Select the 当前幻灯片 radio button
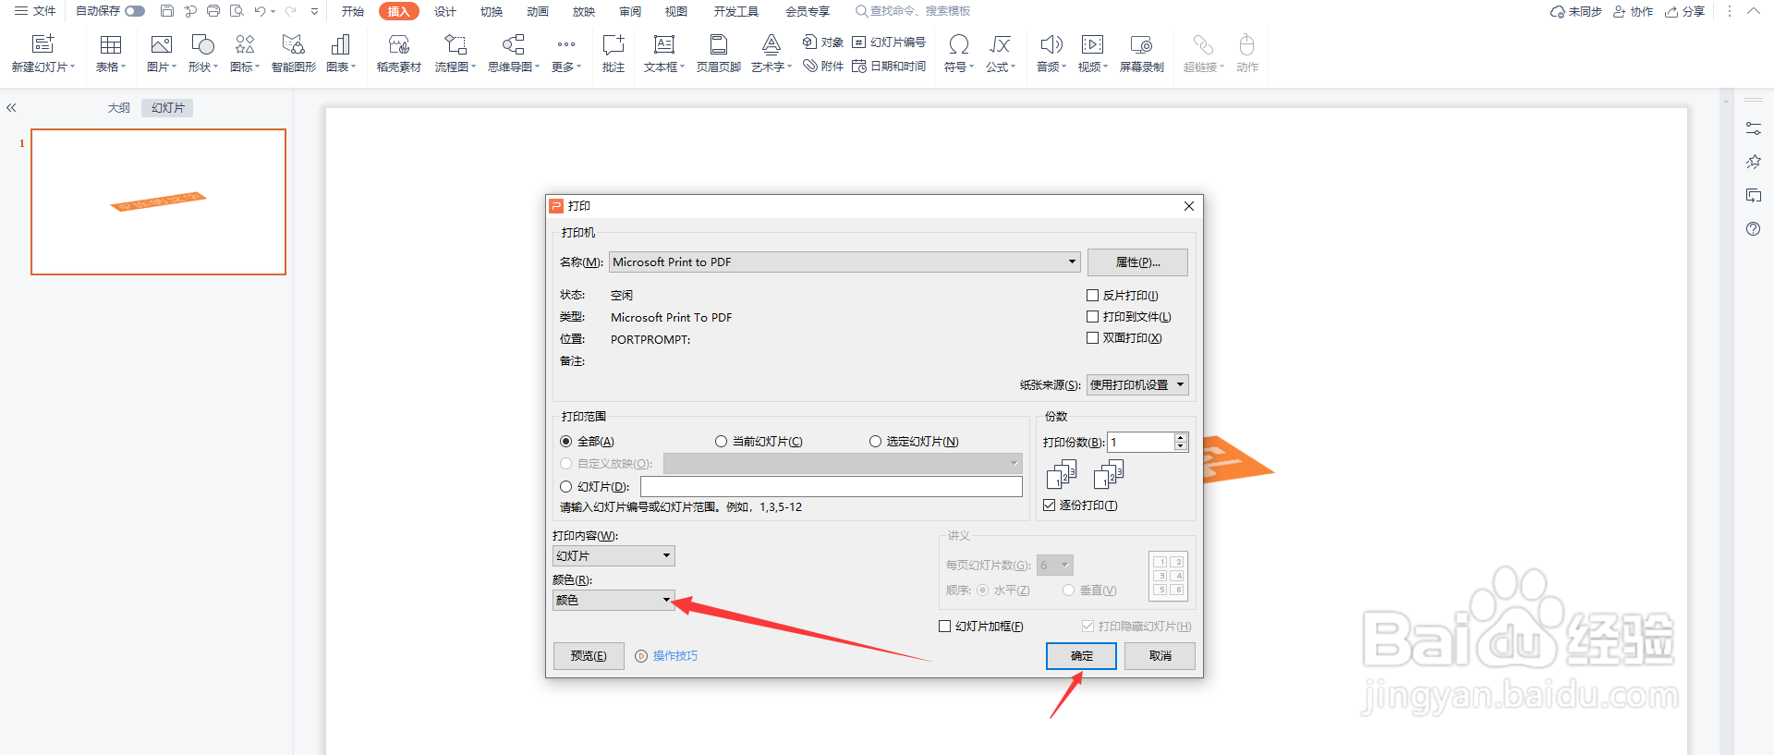This screenshot has width=1774, height=755. tap(721, 442)
